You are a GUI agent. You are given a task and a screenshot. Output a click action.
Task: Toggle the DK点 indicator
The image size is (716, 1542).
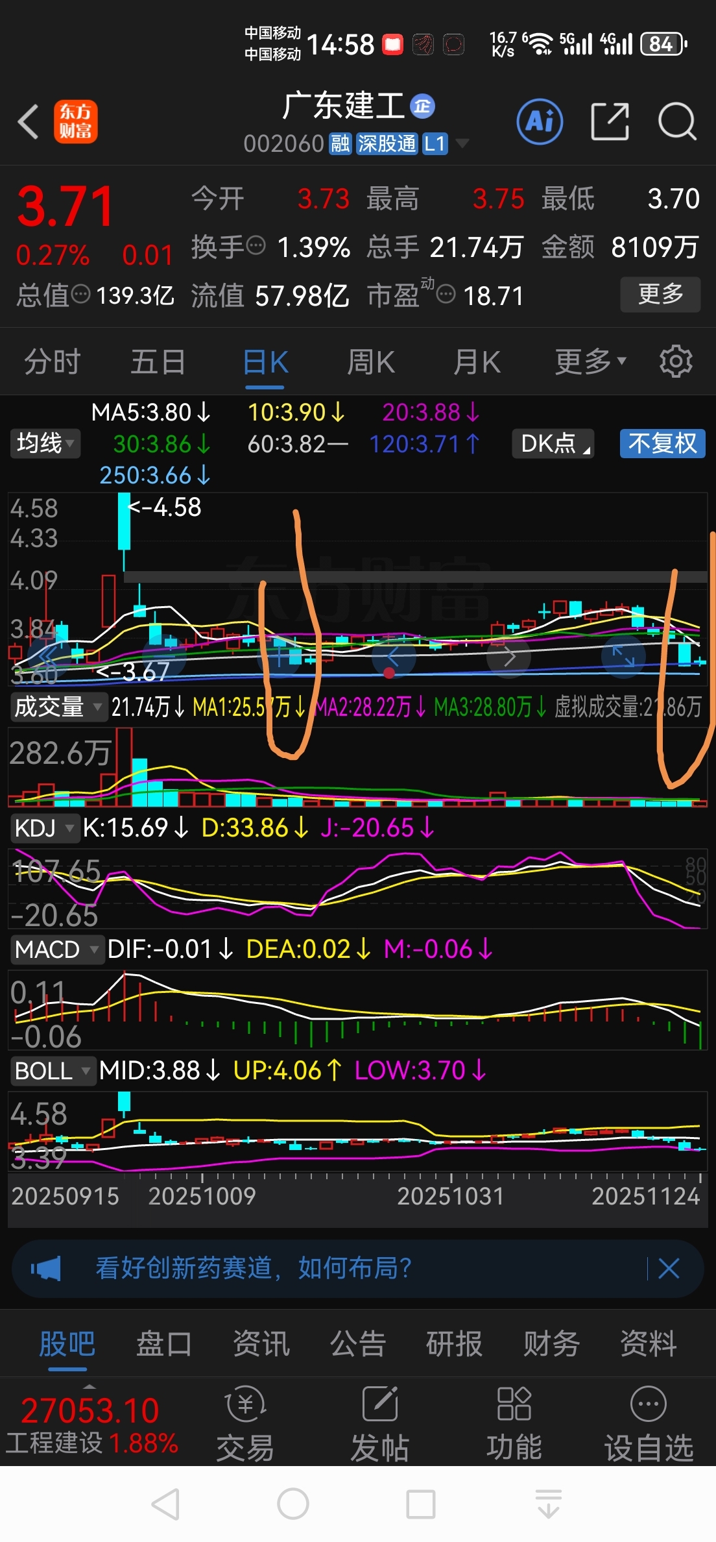[554, 443]
